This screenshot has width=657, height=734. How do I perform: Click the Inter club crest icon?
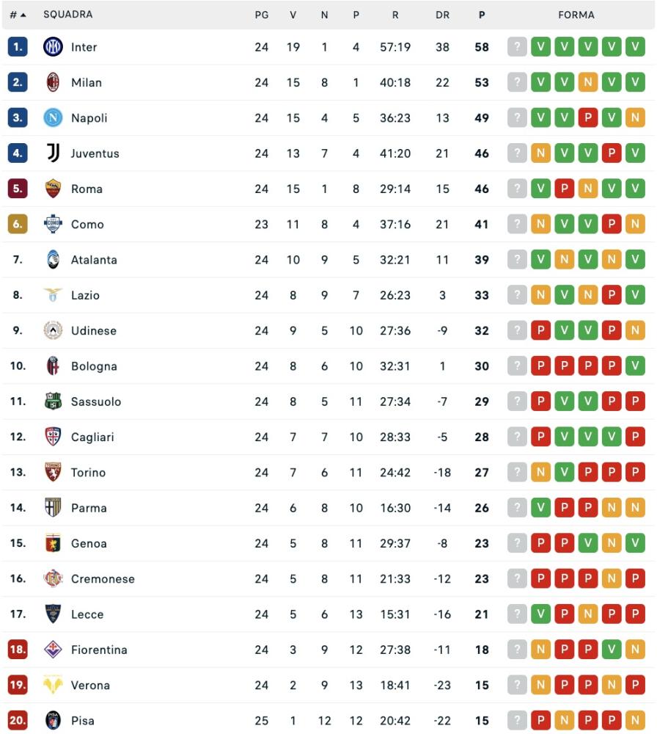(x=53, y=47)
